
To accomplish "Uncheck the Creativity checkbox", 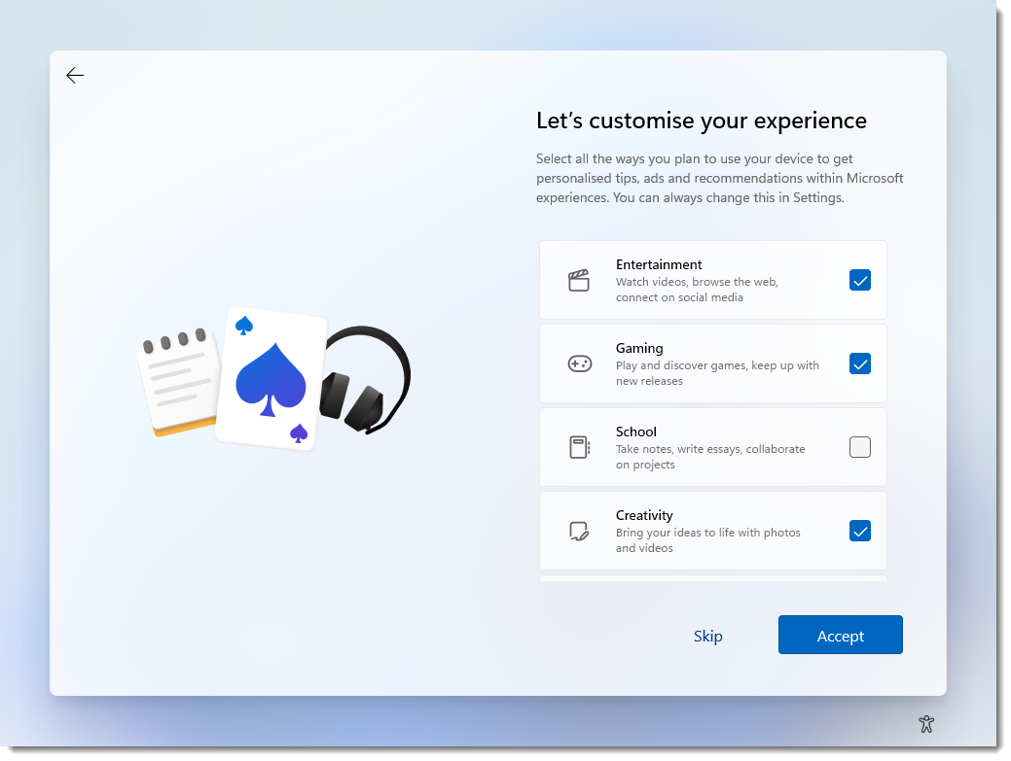I will [860, 531].
